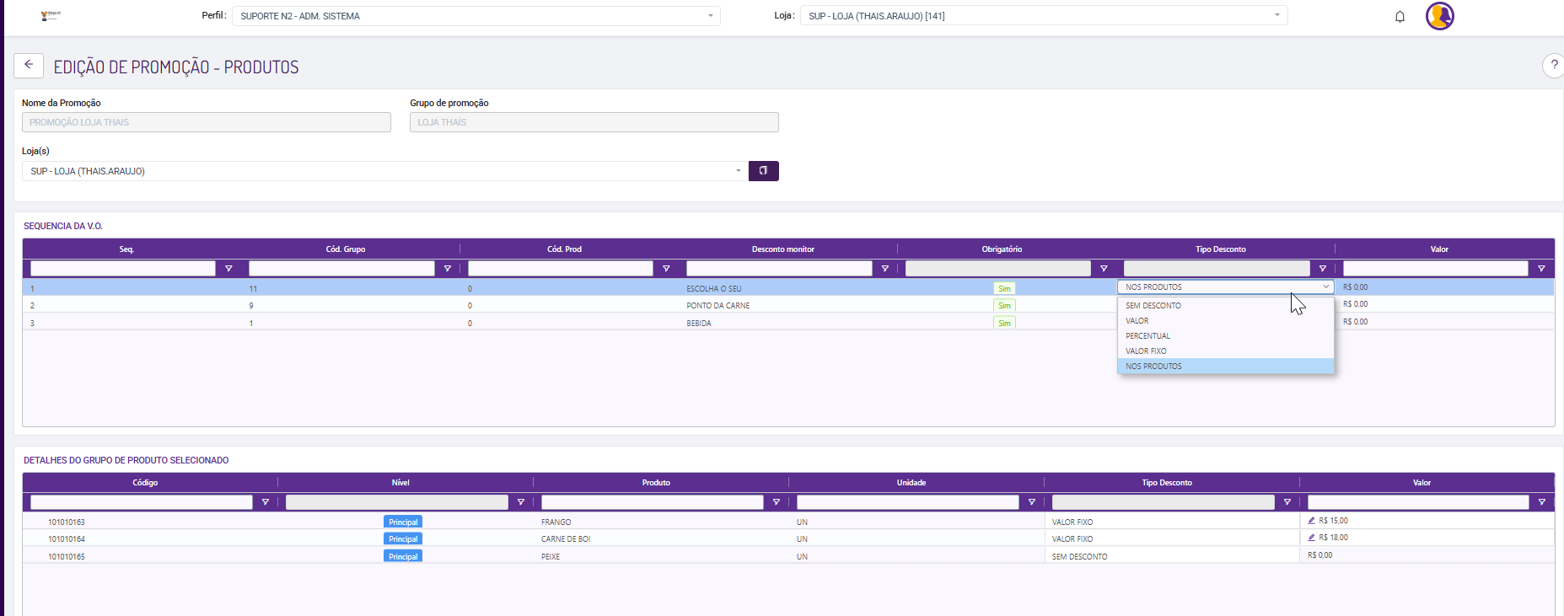The image size is (1564, 616).
Task: Choose NOS PRODUTOS highlighted option in list
Action: tap(1226, 367)
